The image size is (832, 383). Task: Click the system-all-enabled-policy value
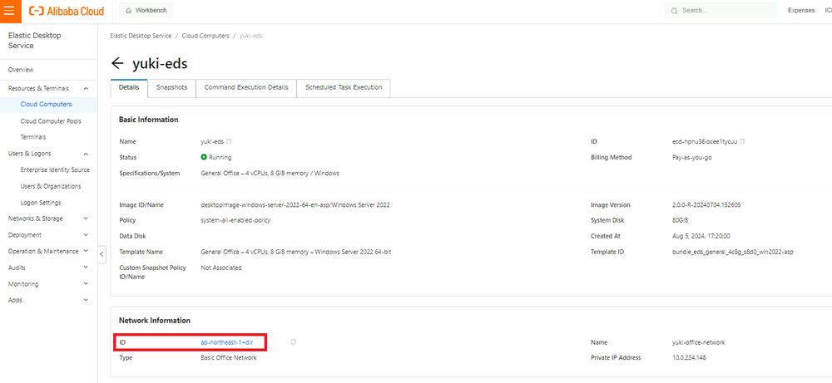(235, 220)
